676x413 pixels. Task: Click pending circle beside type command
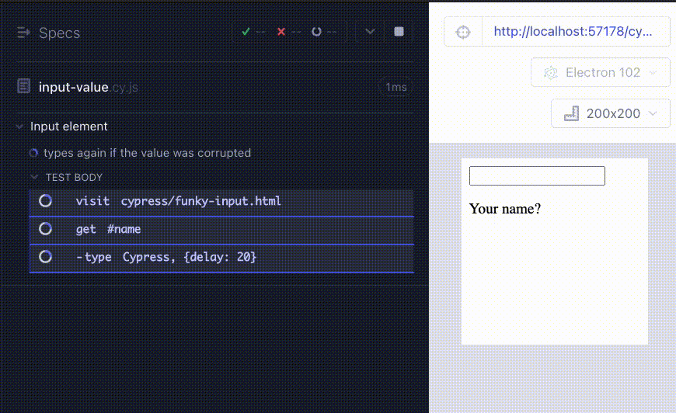(45, 257)
